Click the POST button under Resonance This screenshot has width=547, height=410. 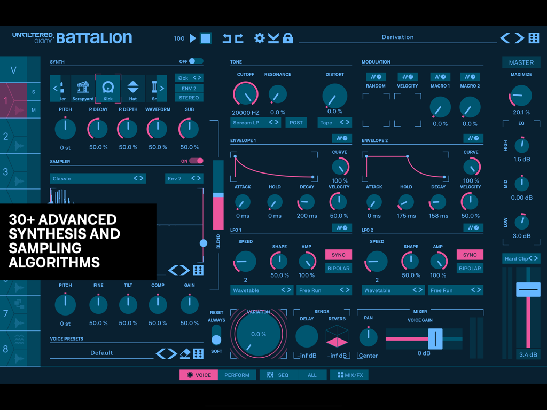click(x=296, y=122)
